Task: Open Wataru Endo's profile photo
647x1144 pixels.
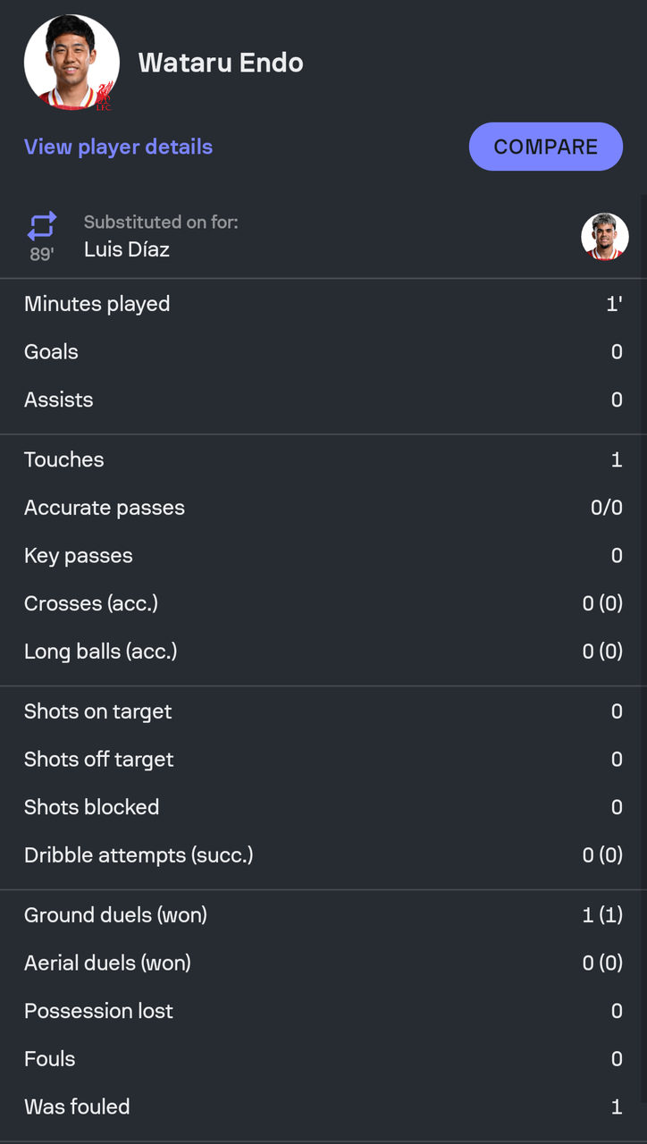Action: [x=71, y=63]
